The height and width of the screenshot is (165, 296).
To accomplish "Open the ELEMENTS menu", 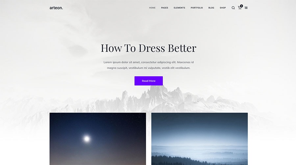I will pyautogui.click(x=179, y=8).
